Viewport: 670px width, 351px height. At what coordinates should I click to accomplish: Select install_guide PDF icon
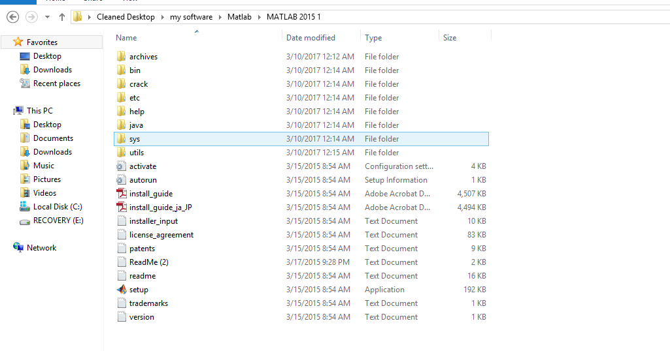point(122,193)
